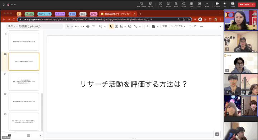The image size is (258, 140).
Task: Open a new browser tab with plus
Action: (140, 14)
